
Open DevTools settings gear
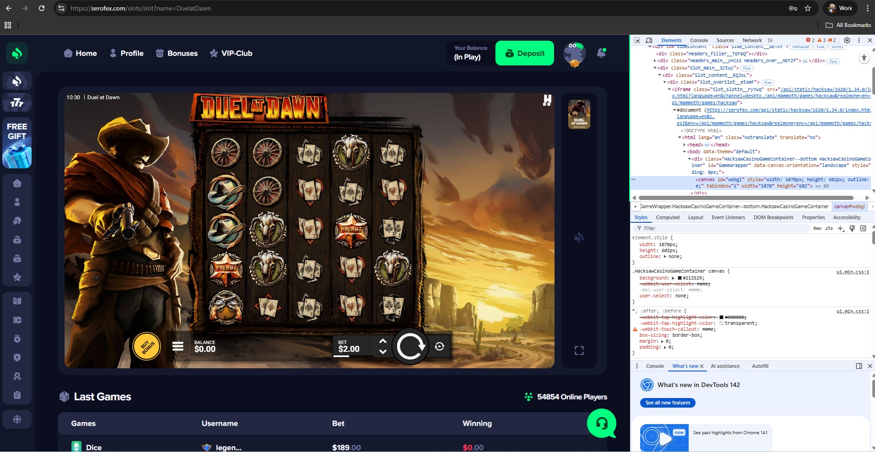pyautogui.click(x=847, y=40)
